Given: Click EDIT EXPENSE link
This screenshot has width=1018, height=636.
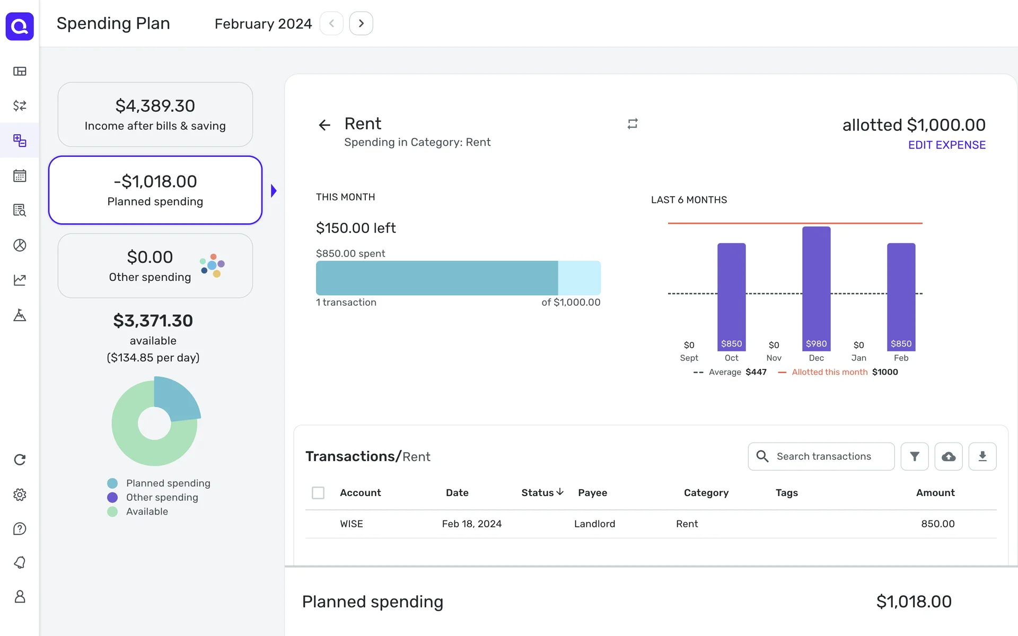Looking at the screenshot, I should [x=946, y=145].
